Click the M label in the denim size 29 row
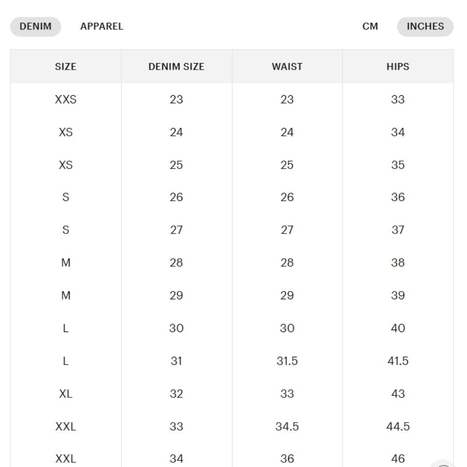 coord(65,296)
